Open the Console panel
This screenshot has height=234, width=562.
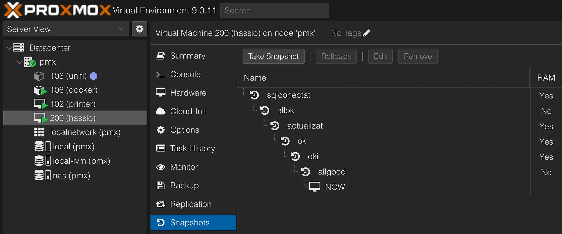(185, 74)
